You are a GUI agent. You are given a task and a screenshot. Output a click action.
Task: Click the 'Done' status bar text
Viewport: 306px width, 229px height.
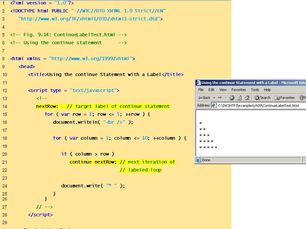point(206,160)
